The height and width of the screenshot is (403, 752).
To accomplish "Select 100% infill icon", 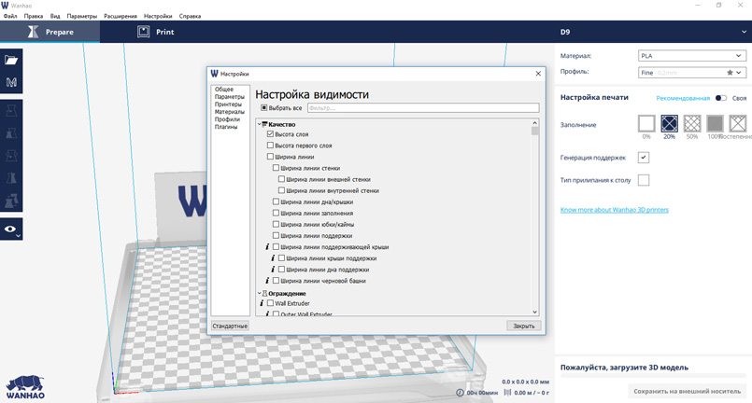I will 715,124.
